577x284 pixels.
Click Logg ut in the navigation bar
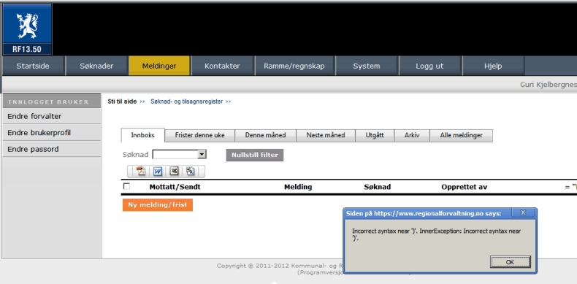coord(429,66)
